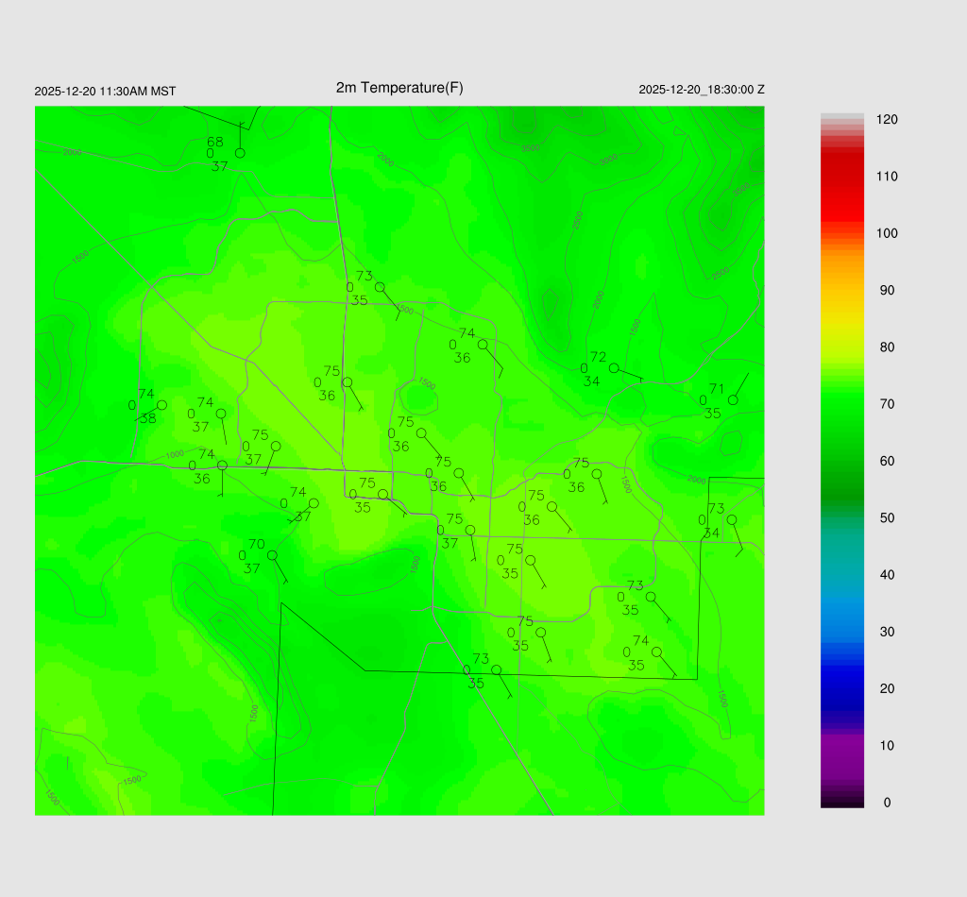
Task: Click the teal band at 50 on colorbar
Action: tap(842, 518)
